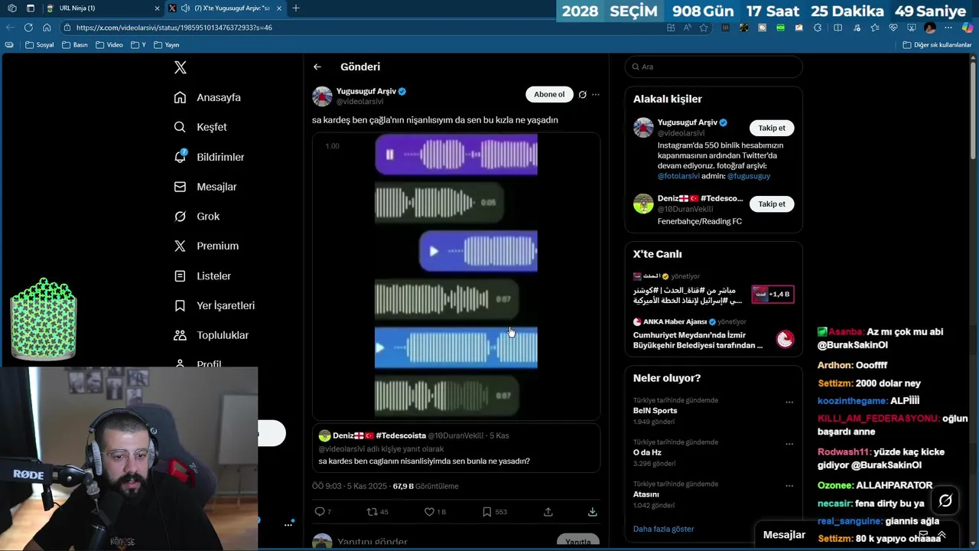Open Basın bookmarks folder
The image size is (979, 551).
pyautogui.click(x=74, y=45)
